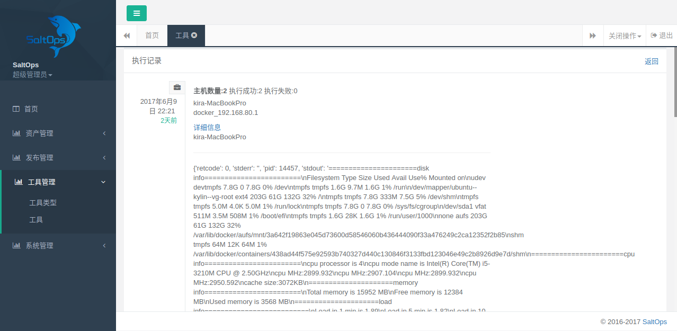Screen dimensions: 677x331
Task: Click the vertical scrollbar thumb
Action: tap(675, 82)
